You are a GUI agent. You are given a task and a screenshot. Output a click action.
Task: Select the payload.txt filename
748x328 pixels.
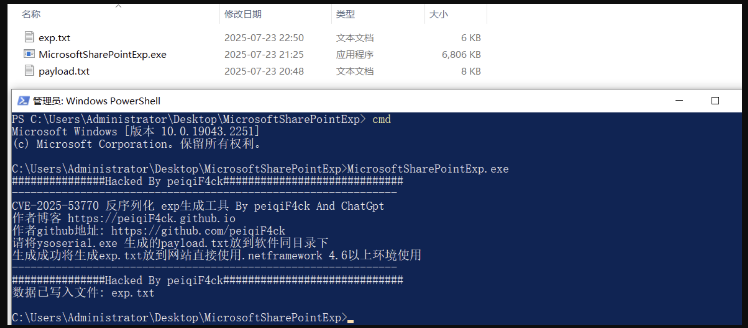[64, 72]
